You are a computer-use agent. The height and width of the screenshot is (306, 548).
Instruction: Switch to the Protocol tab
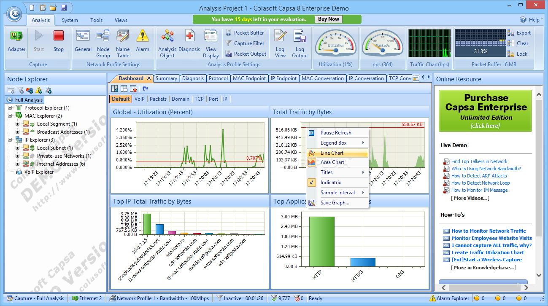(218, 78)
